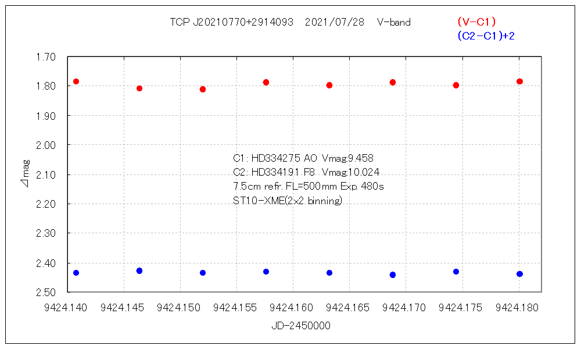Select the C1: HD334275 annotation line
The image size is (581, 349).
tap(303, 158)
